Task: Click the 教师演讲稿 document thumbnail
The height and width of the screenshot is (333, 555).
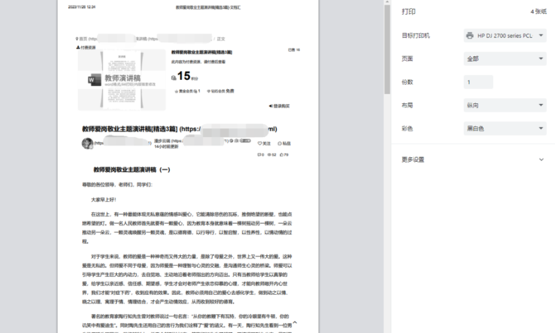Action: (121, 80)
